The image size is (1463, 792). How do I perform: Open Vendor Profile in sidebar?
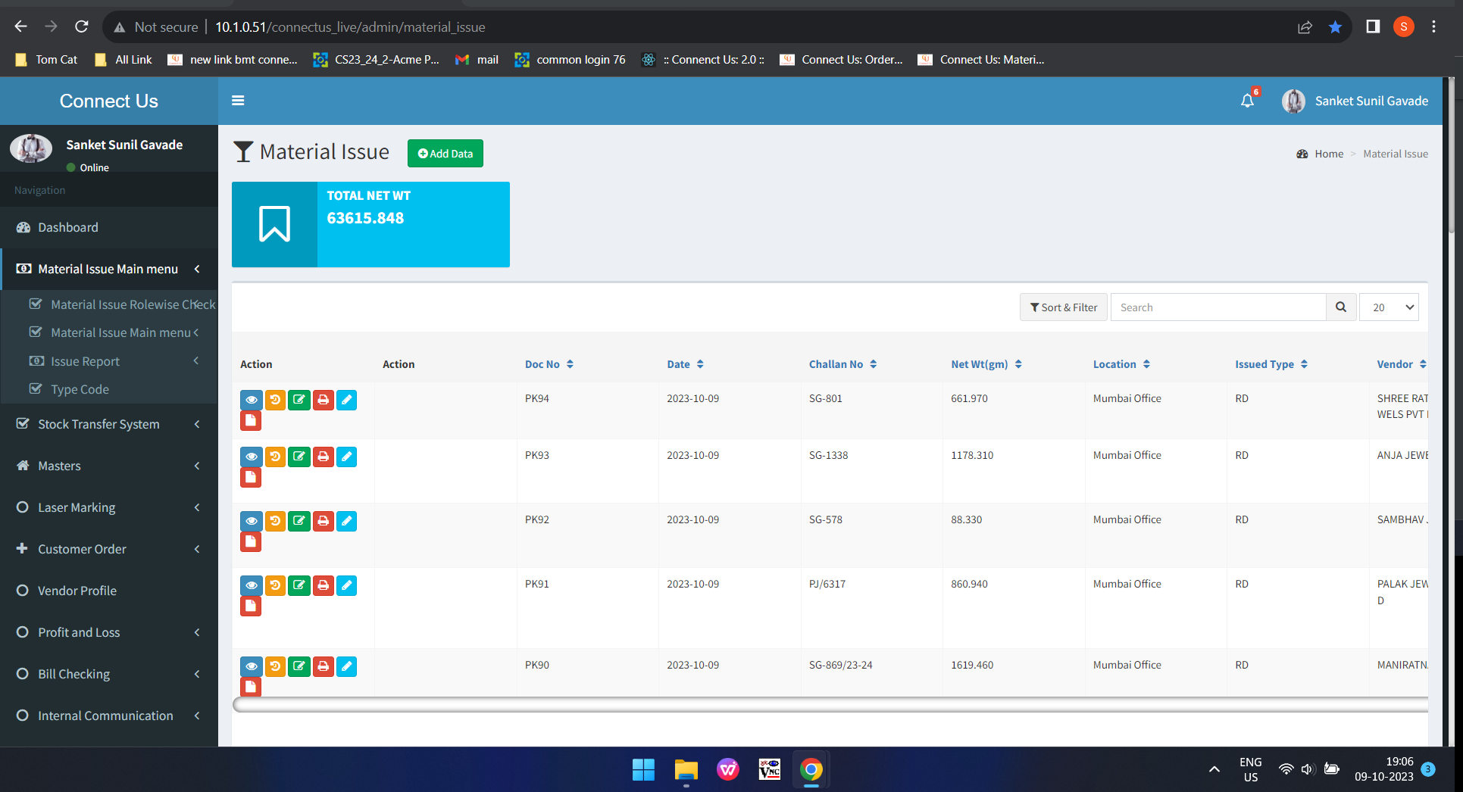point(109,591)
